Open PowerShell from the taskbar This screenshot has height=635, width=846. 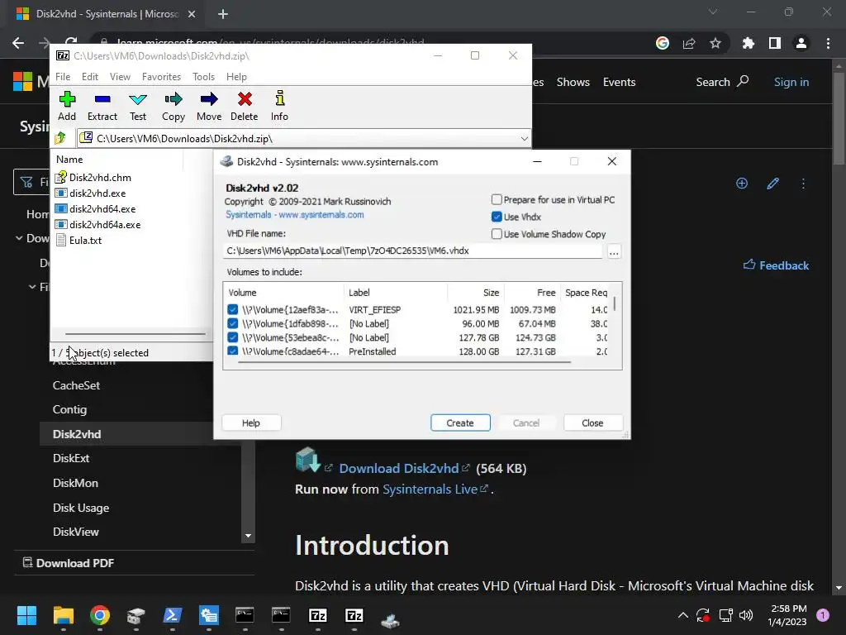173,615
